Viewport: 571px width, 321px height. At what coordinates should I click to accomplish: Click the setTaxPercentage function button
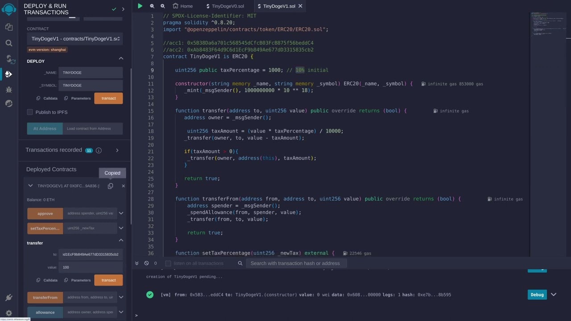(x=45, y=228)
